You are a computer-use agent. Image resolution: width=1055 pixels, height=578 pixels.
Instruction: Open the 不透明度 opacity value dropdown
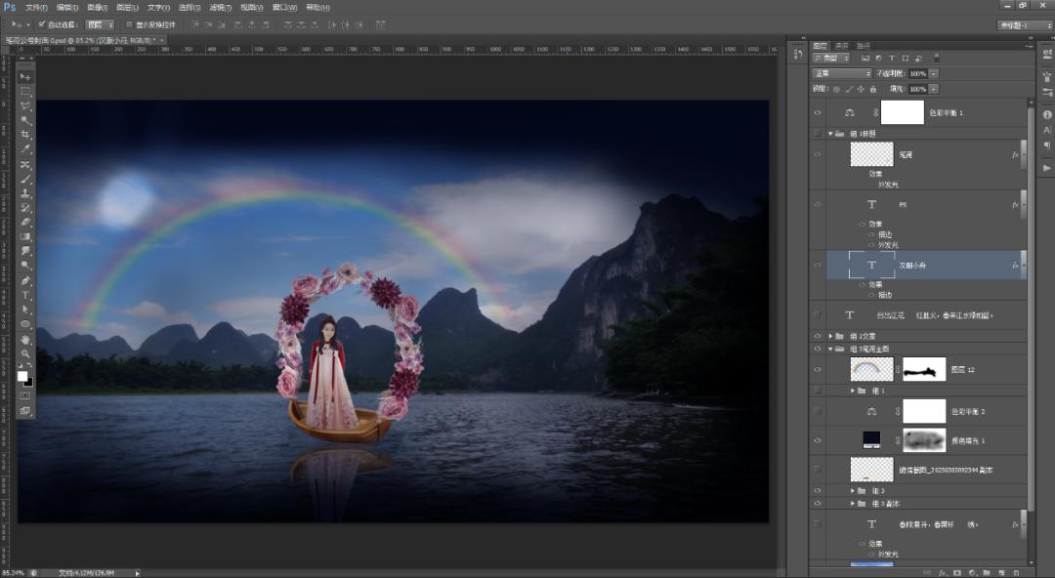[934, 73]
